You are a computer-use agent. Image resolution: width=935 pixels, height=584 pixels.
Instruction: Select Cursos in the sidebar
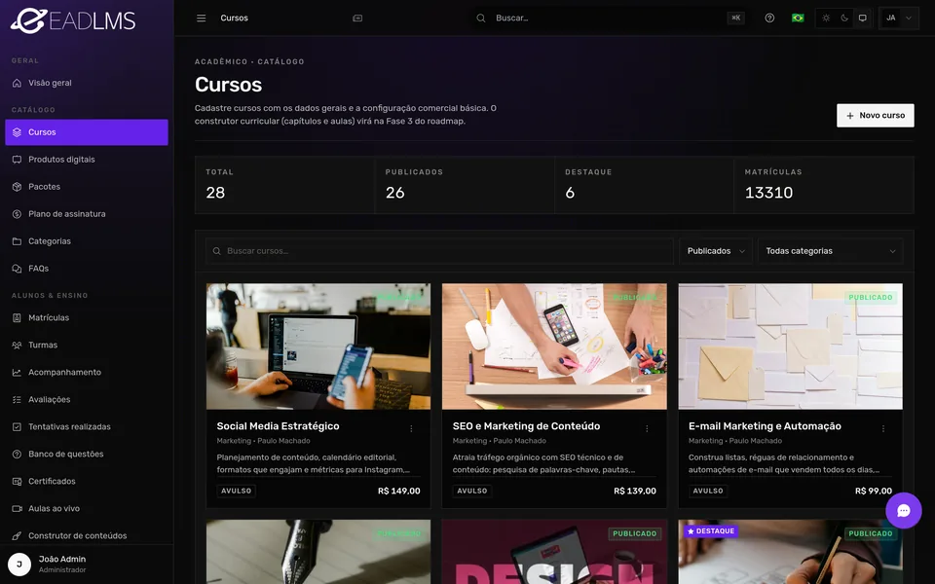click(87, 132)
